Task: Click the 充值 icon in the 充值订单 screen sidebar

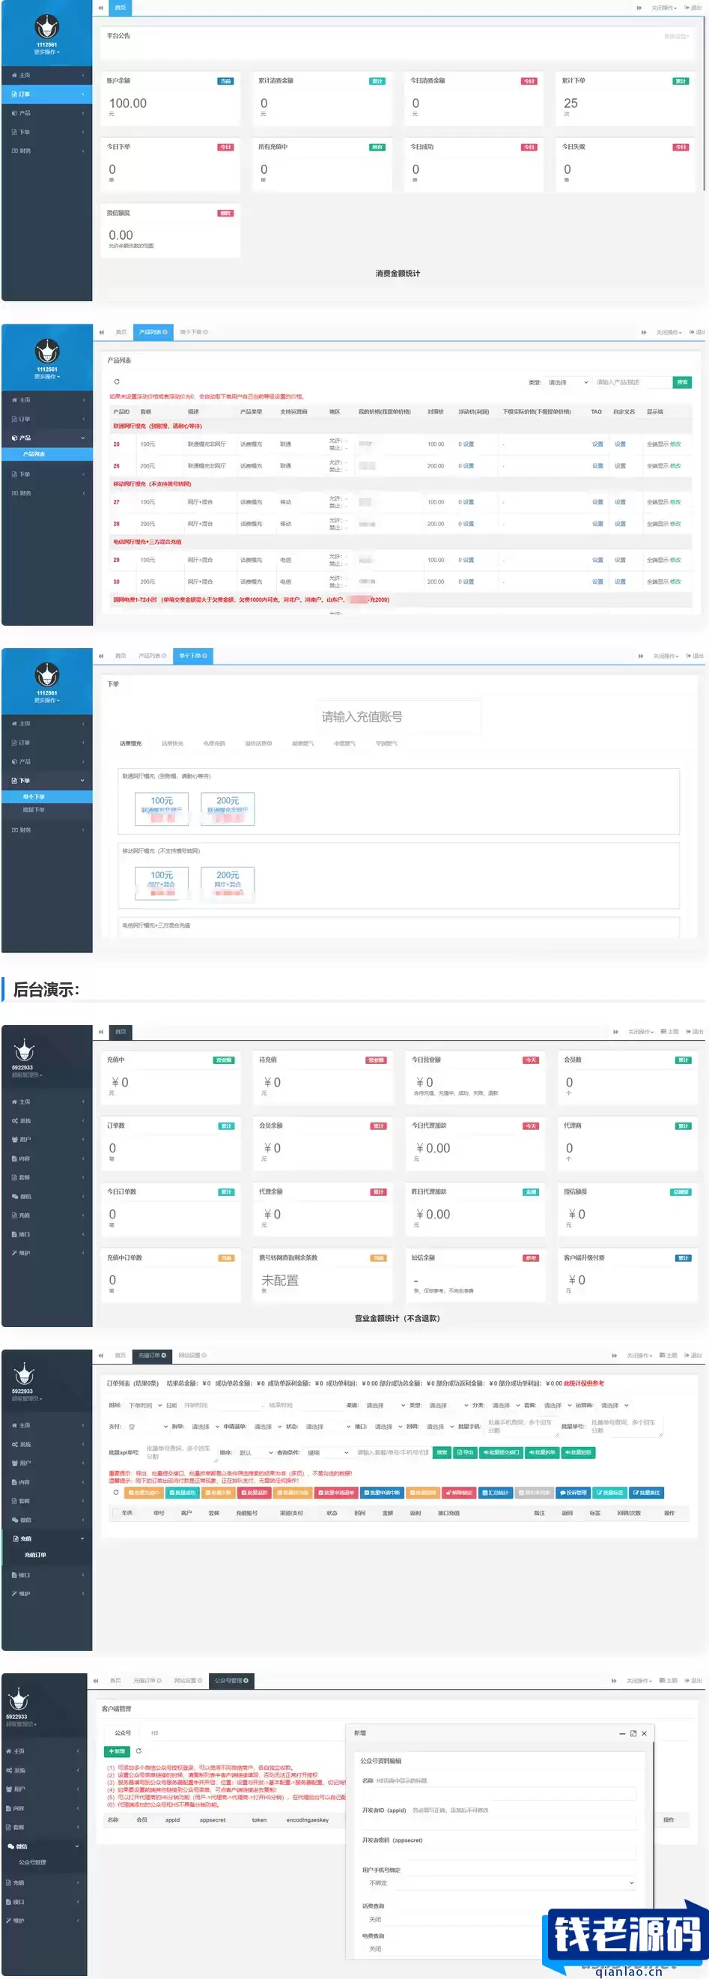Action: (x=15, y=1538)
